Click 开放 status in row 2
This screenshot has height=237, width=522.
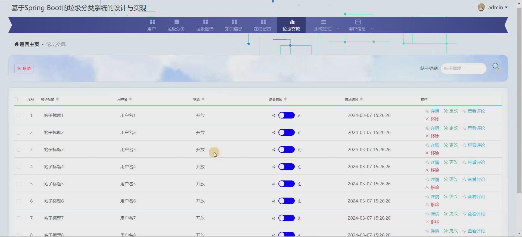coord(200,132)
